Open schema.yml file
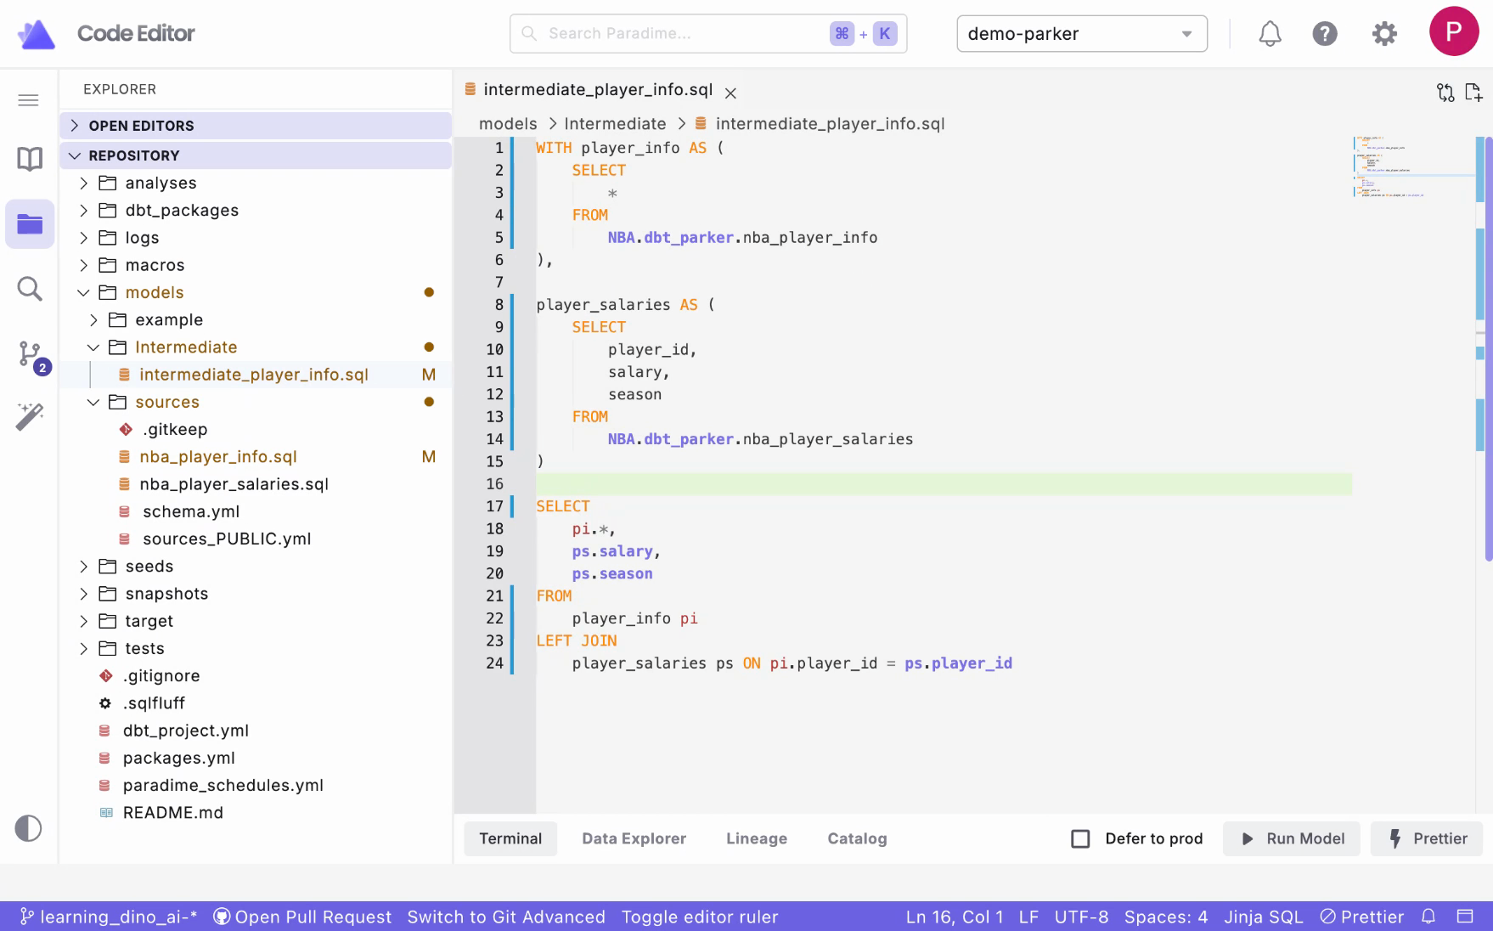 [256, 511]
